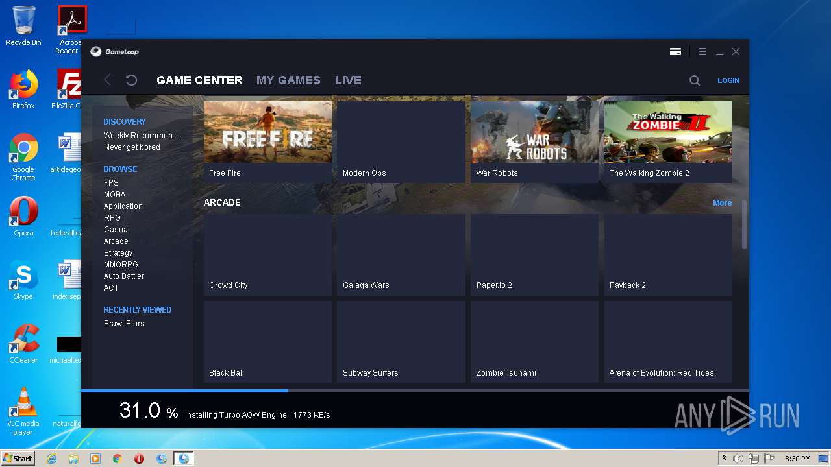Browse the RPG category

point(112,218)
